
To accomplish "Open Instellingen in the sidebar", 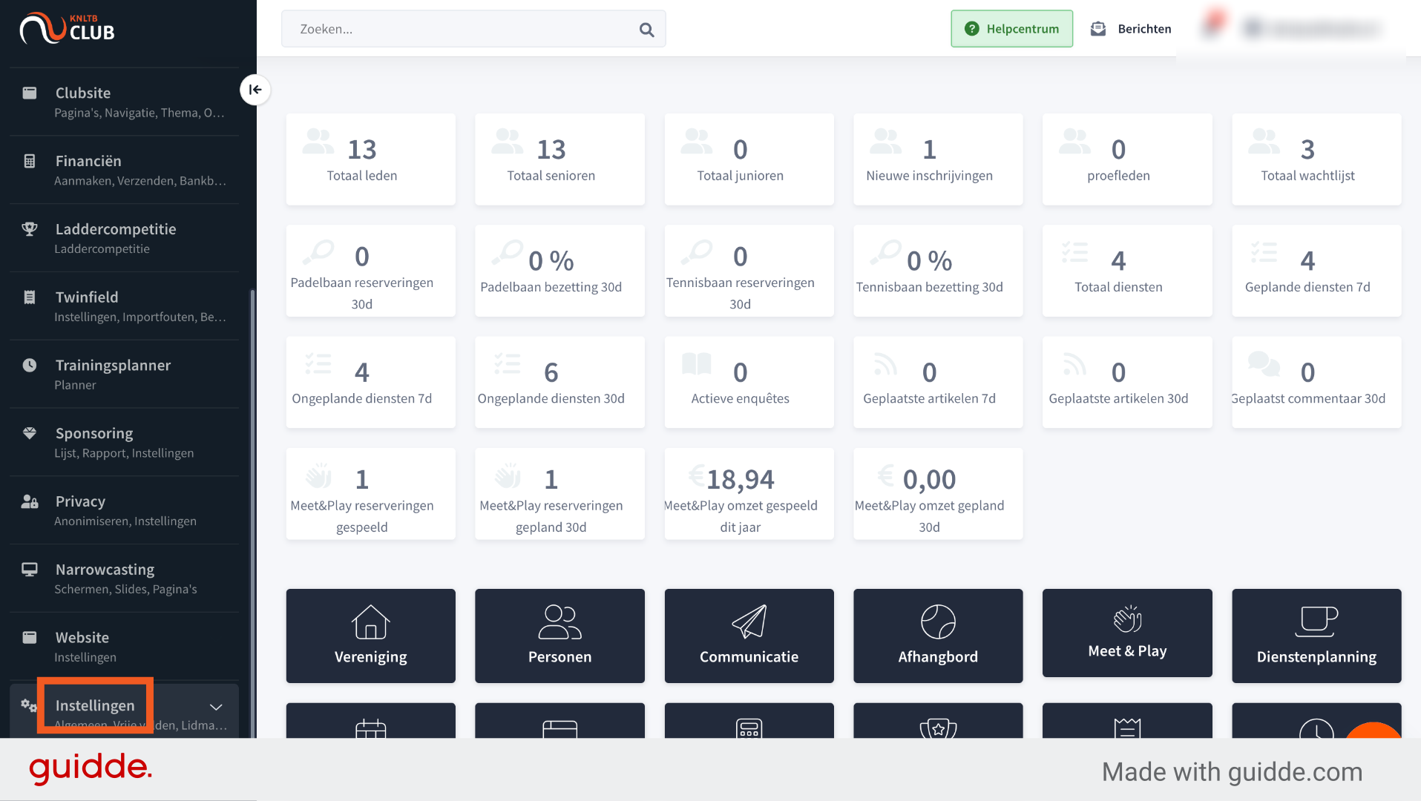I will pyautogui.click(x=95, y=705).
